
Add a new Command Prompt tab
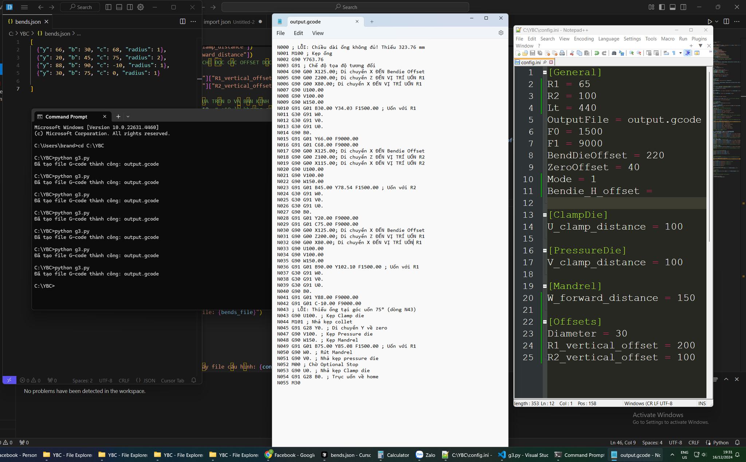[118, 116]
